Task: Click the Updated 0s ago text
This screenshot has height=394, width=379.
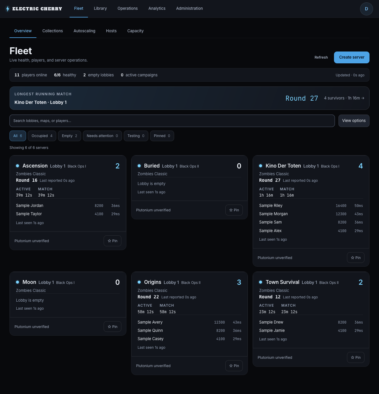Action: pyautogui.click(x=350, y=75)
